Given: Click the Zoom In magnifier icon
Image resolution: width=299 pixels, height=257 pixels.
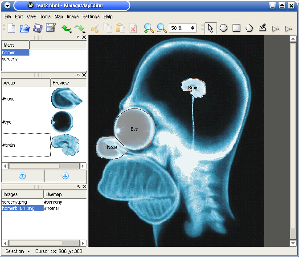Looking at the screenshot, I should (149, 28).
